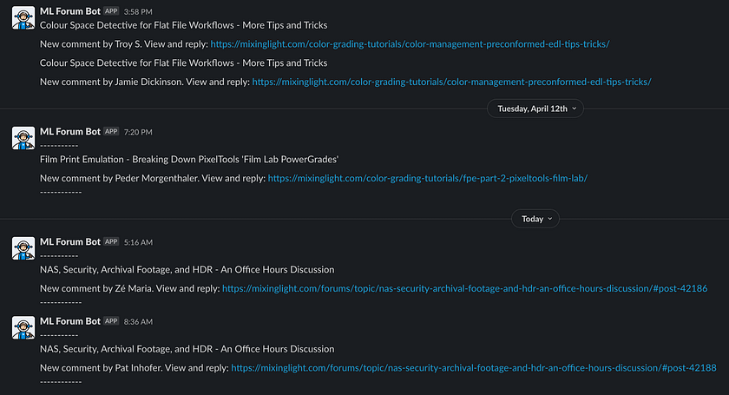This screenshot has width=729, height=395.
Task: Click the ML Forum Bot avatar at 5:16 AM
Action: [x=23, y=248]
